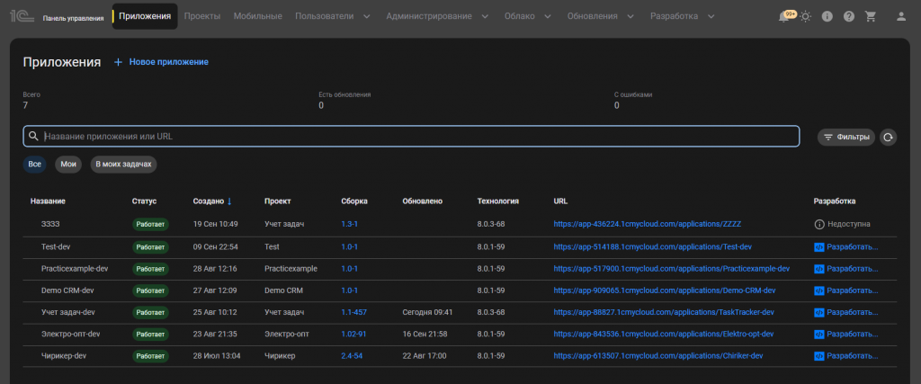921x384 pixels.
Task: Open help via the question mark icon
Action: (849, 16)
